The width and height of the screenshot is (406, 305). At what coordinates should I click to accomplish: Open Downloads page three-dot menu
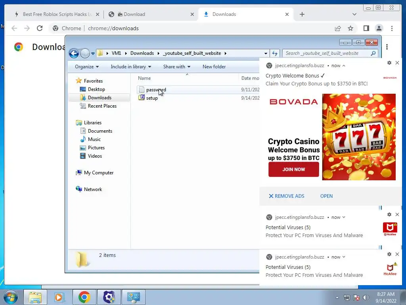point(387,47)
